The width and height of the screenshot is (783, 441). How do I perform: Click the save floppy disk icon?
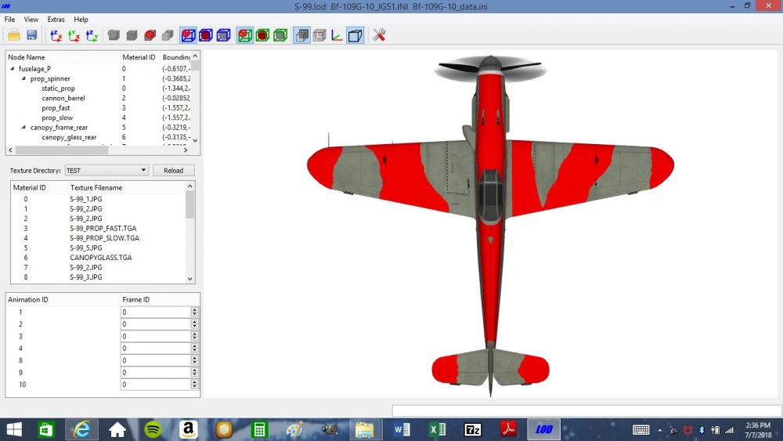coord(32,35)
